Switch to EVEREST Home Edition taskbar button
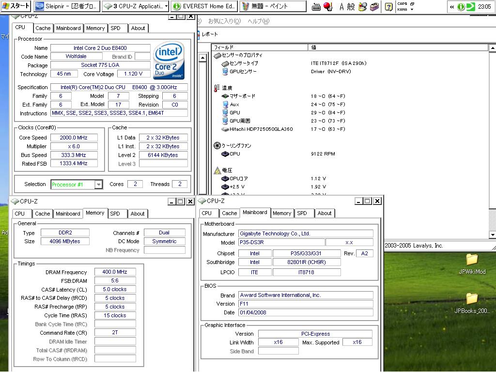This screenshot has height=372, width=496. [204, 6]
